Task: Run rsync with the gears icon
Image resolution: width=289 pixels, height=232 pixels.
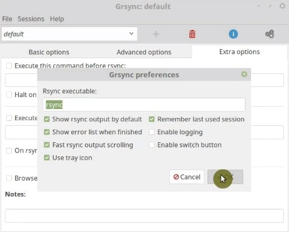Action: pyautogui.click(x=270, y=34)
